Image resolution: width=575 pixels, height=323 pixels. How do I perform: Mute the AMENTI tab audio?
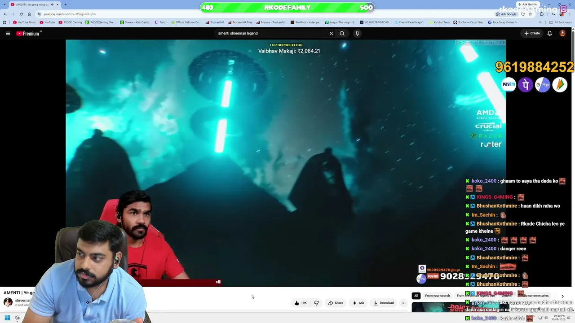[x=52, y=4]
